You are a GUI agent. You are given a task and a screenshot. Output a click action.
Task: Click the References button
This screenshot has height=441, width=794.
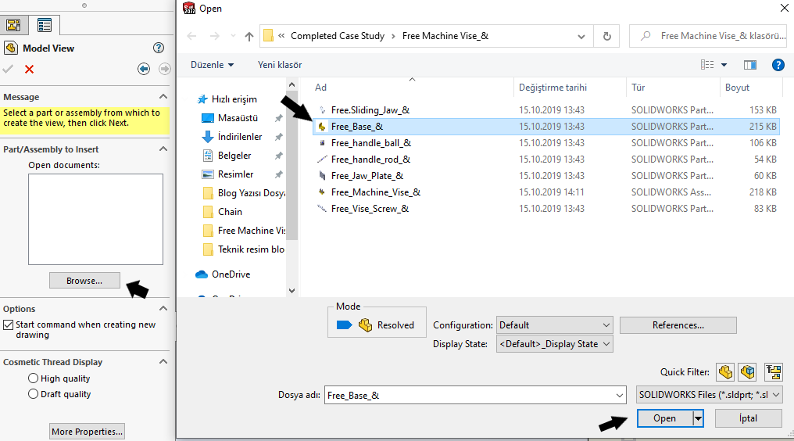678,325
